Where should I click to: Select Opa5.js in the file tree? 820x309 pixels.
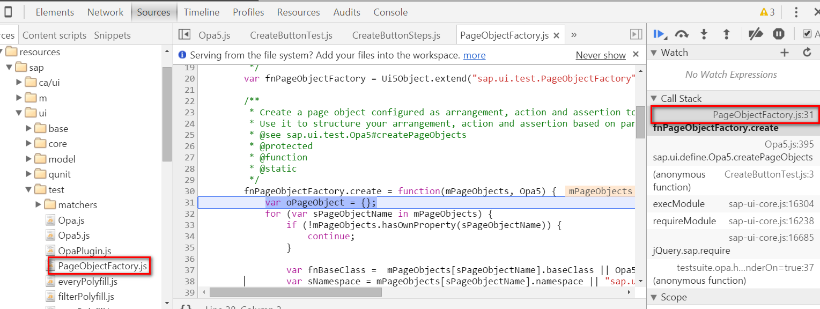[73, 236]
